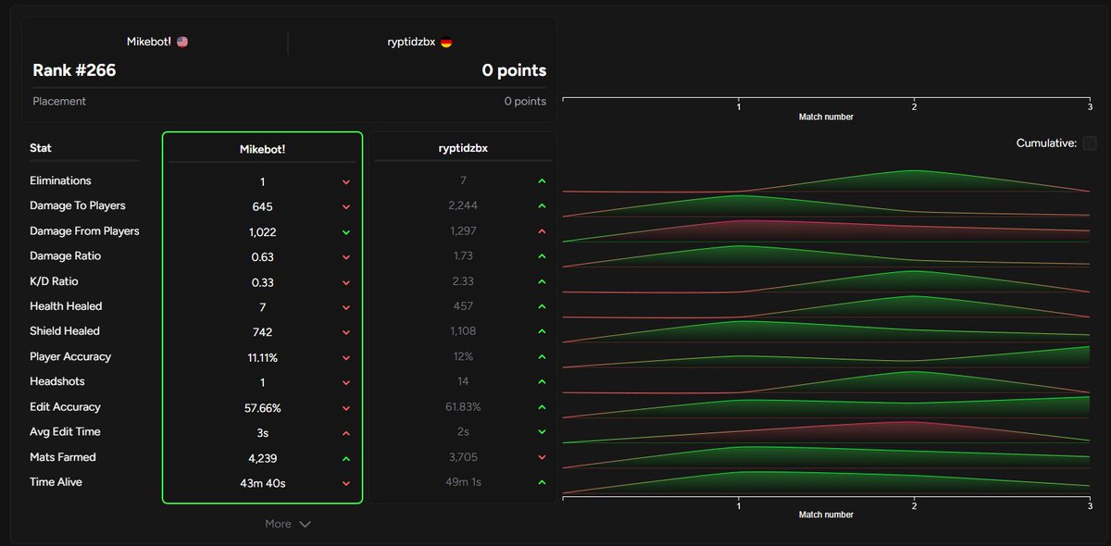Click ryptidzbx Damage From Players red arrow
The image size is (1111, 546).
click(x=542, y=231)
